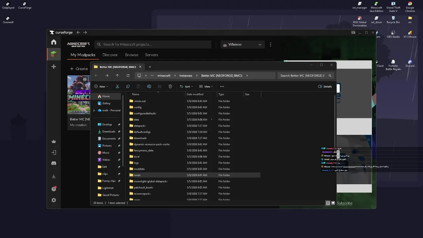The image size is (423, 238).
Task: Open Minecraft Java Edition desktop shortcut
Action: [376, 7]
